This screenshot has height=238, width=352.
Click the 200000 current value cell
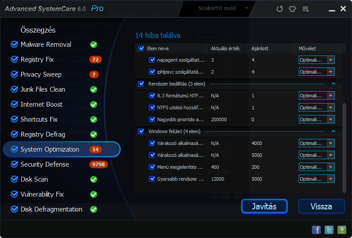click(x=219, y=119)
